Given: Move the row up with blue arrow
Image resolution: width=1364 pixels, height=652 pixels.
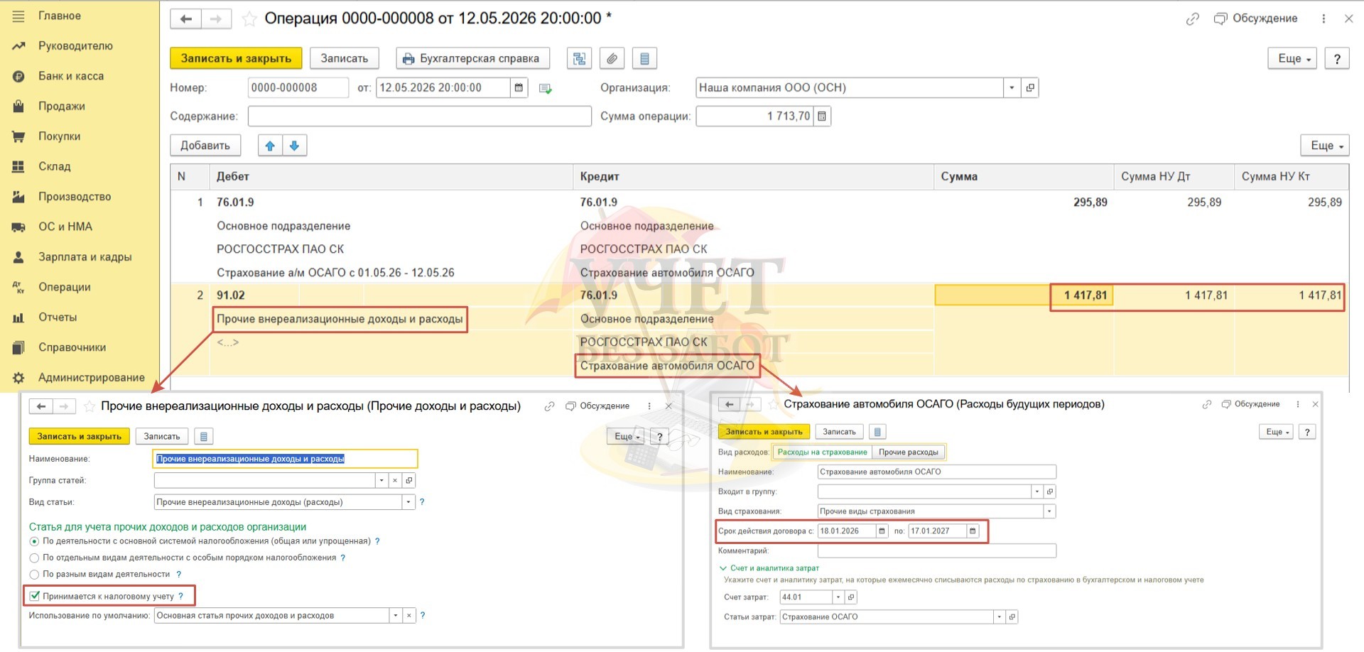Looking at the screenshot, I should (270, 146).
